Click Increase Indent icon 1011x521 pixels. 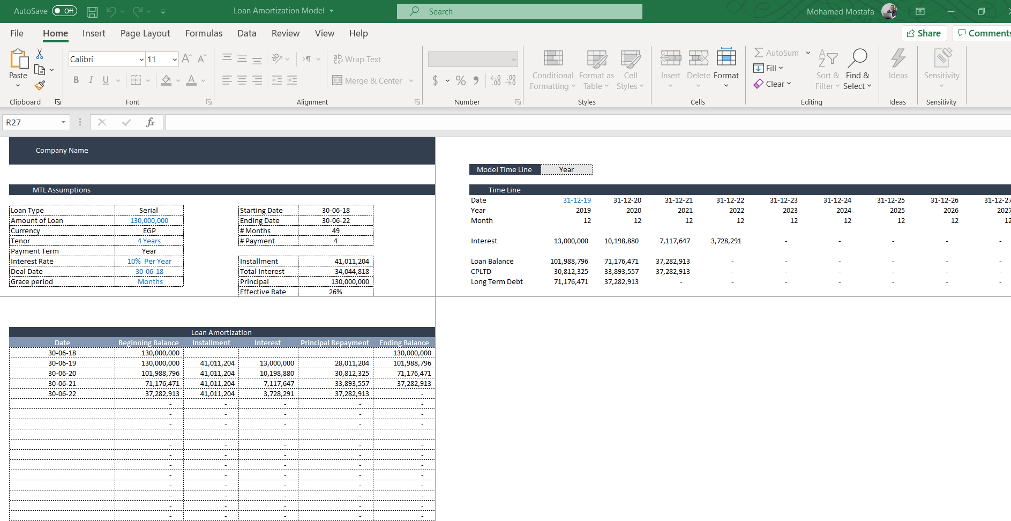point(292,80)
